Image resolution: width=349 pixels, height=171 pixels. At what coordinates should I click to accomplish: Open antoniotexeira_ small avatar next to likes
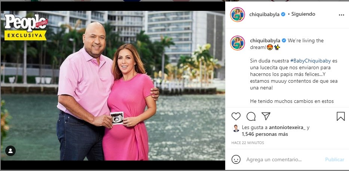tap(236, 128)
